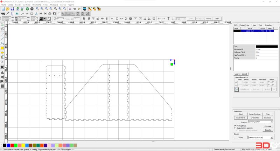The width and height of the screenshot is (280, 151).
Task: Click the Start button
Action: click(x=241, y=114)
